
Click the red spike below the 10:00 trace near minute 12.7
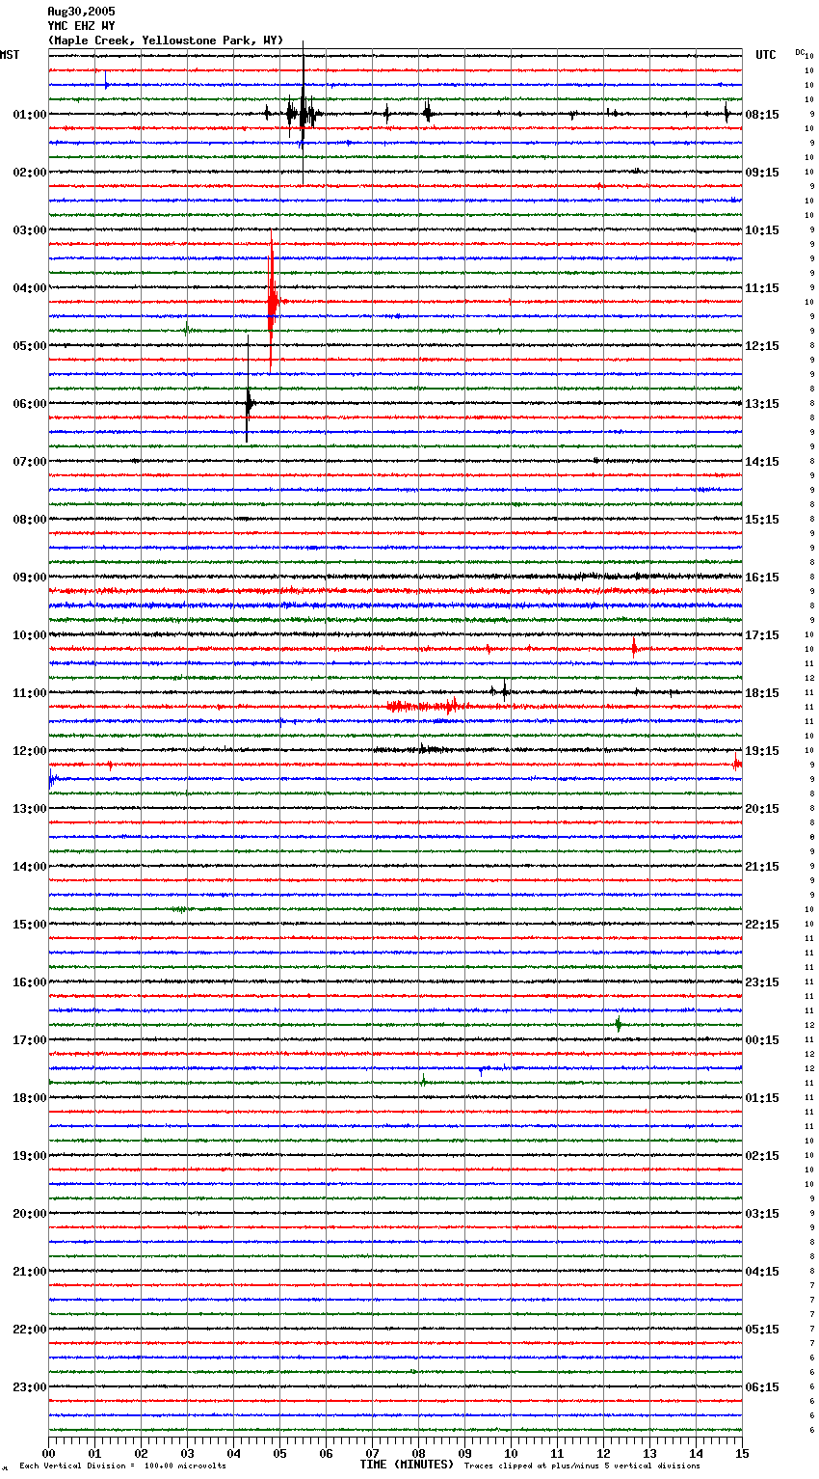click(634, 648)
